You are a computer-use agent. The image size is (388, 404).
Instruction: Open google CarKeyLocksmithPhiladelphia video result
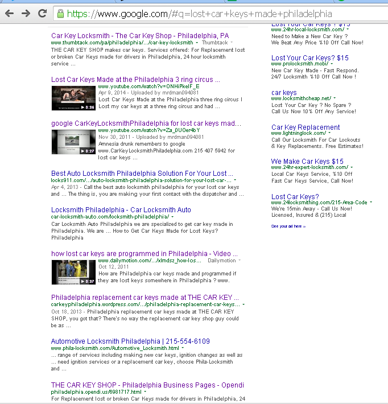point(146,123)
